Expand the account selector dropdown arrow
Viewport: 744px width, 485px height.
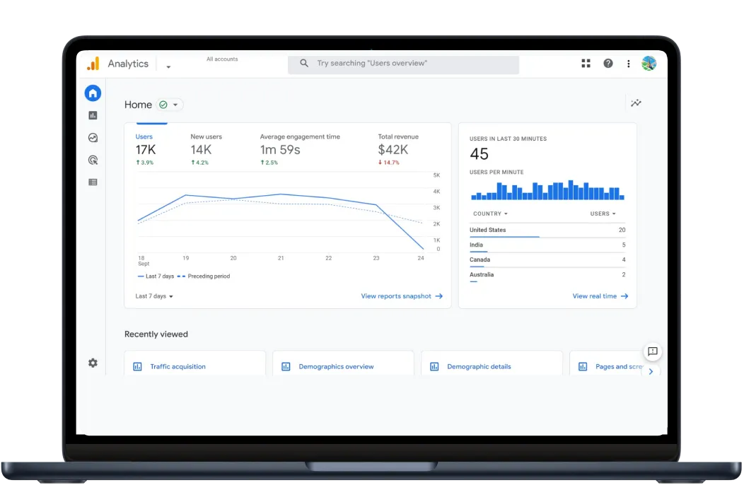click(x=168, y=67)
